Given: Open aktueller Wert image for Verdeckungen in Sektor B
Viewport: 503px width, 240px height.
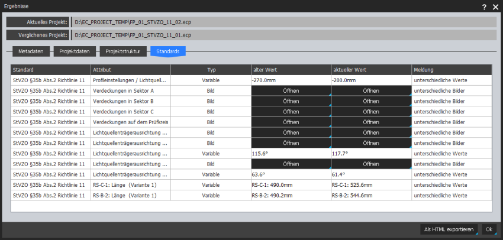Looking at the screenshot, I should (371, 101).
